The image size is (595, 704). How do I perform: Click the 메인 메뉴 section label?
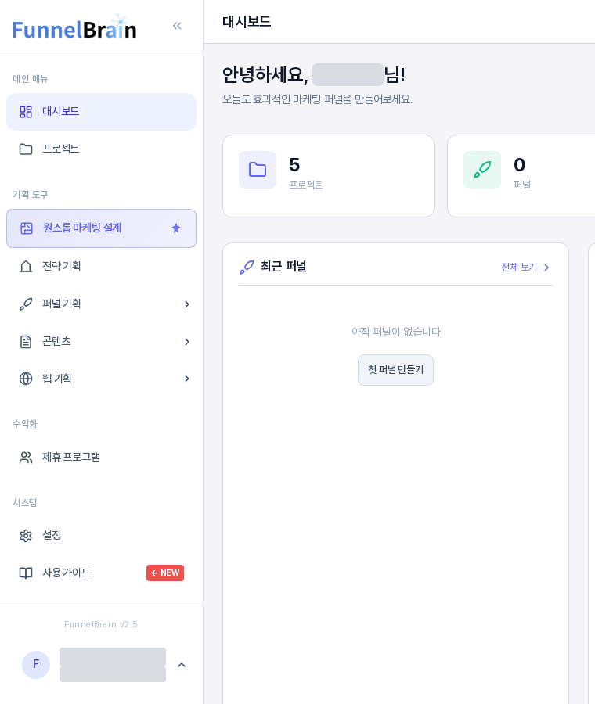click(30, 79)
